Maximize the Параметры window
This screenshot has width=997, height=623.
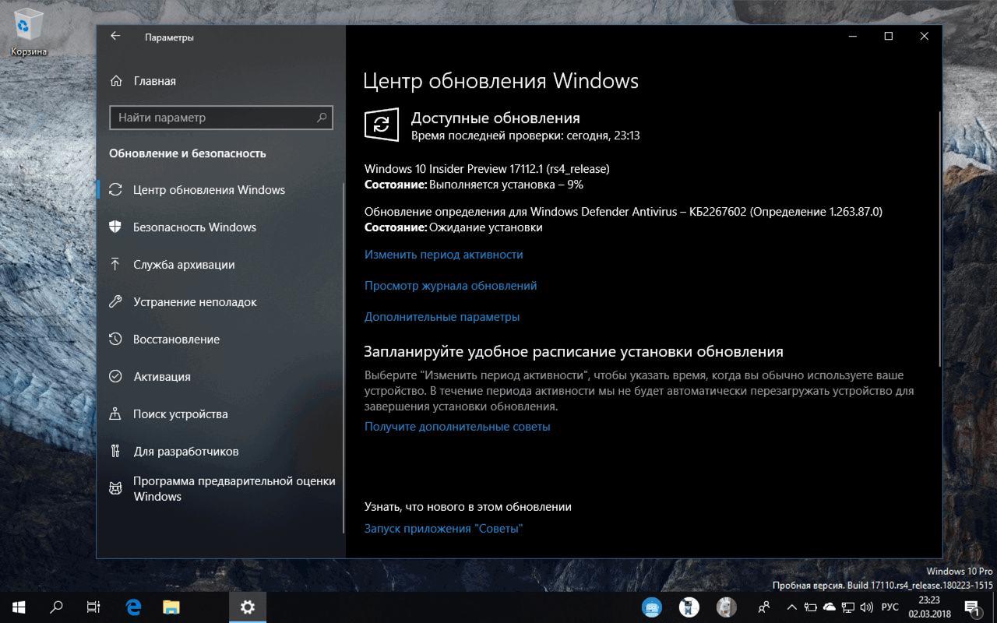888,37
